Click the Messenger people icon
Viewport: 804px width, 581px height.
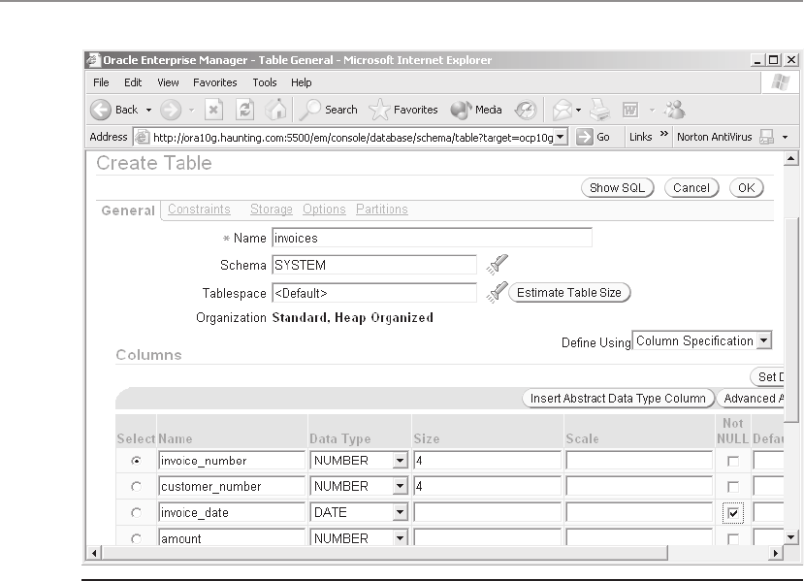pos(674,110)
